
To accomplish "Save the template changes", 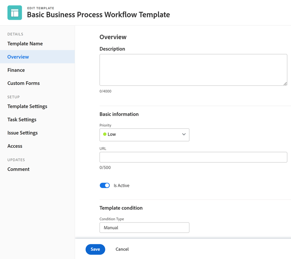I will 95,249.
